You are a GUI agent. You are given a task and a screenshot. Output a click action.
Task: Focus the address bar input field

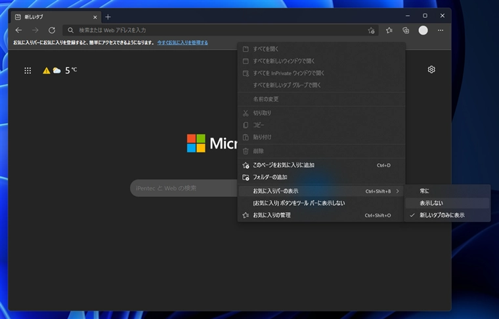(x=220, y=30)
